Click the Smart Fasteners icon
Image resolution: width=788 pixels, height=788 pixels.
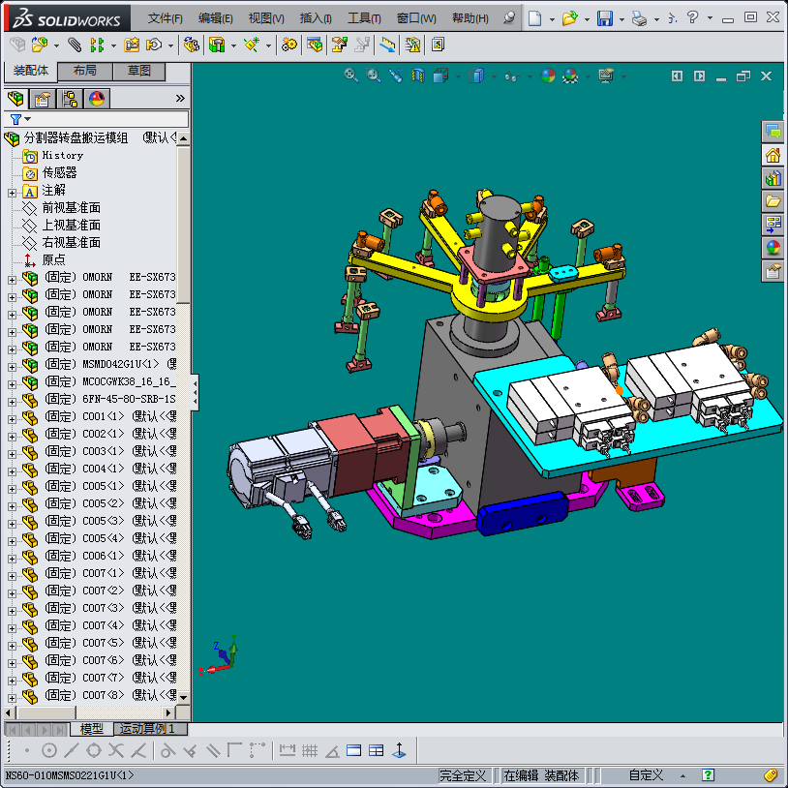(132, 45)
